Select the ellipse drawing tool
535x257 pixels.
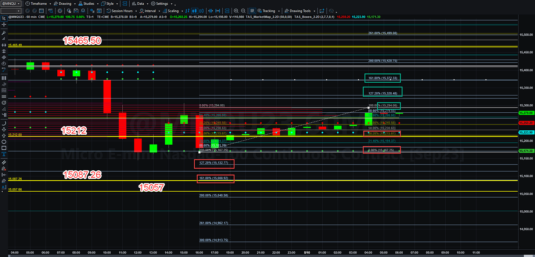[x=4, y=142]
